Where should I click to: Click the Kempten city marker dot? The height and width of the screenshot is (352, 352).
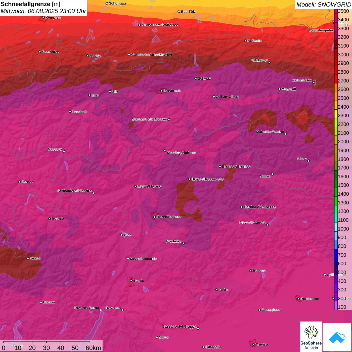point(43,17)
